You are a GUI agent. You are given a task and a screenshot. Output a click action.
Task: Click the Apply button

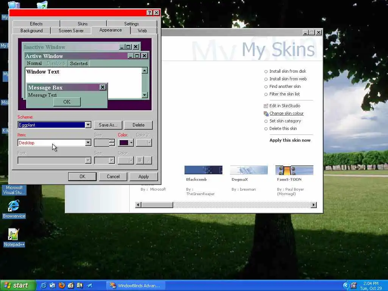[144, 177]
